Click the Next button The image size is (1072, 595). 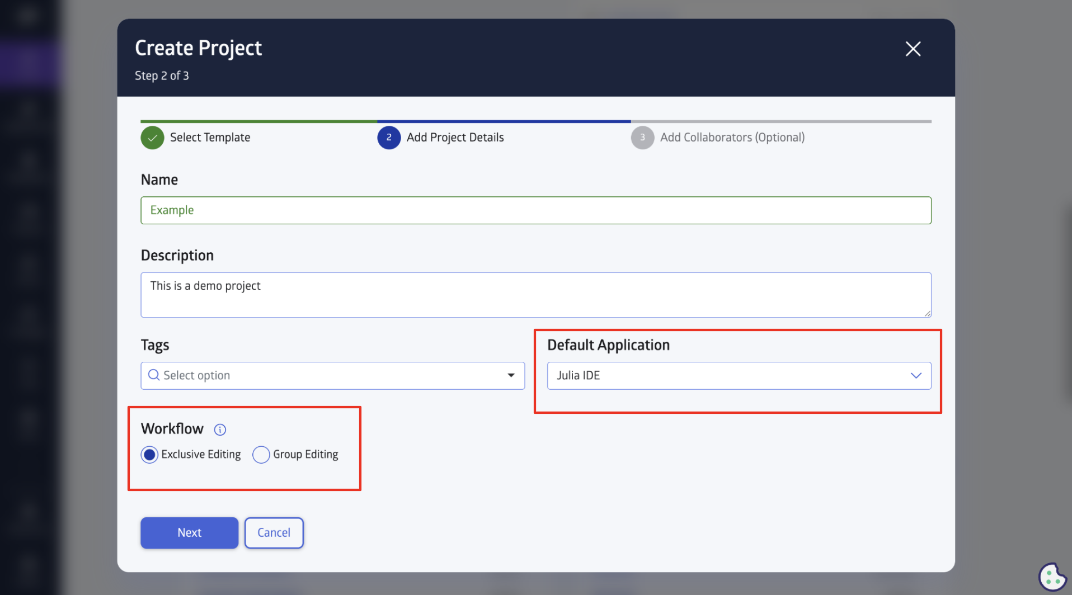[189, 533]
